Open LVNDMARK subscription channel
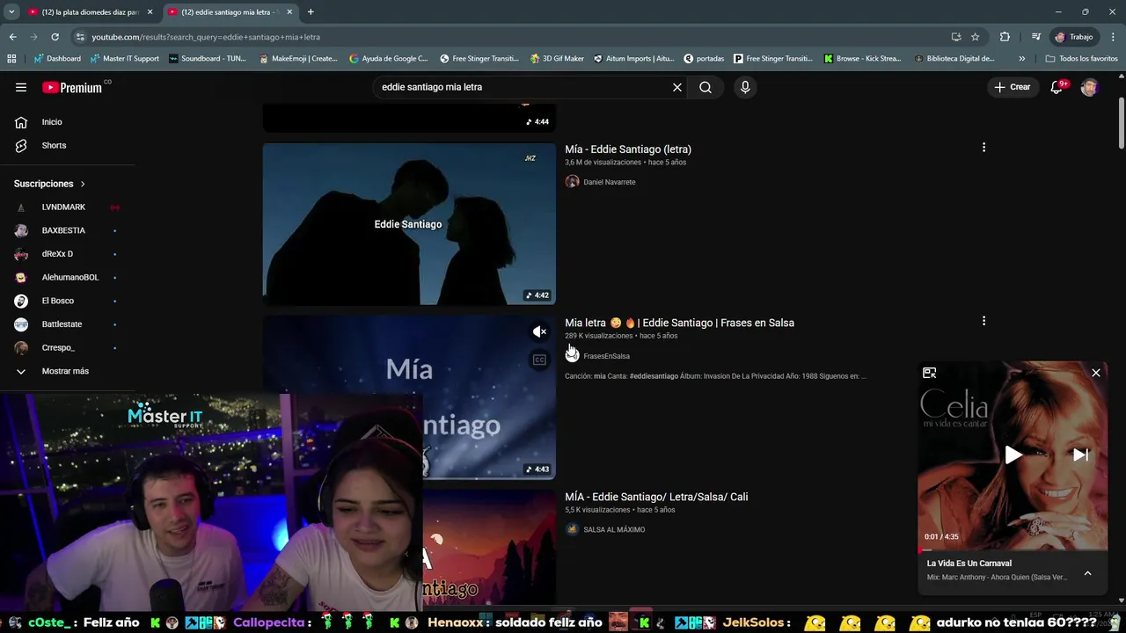Screen dimensions: 1126x633 pyautogui.click(x=63, y=207)
